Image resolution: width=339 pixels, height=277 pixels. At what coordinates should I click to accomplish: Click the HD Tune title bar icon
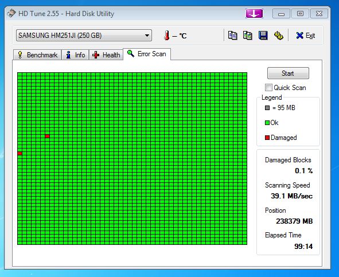pos(11,13)
